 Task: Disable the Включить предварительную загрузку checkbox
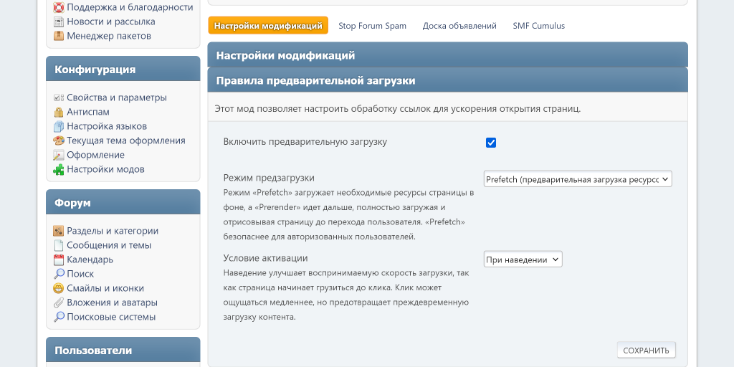pyautogui.click(x=491, y=143)
